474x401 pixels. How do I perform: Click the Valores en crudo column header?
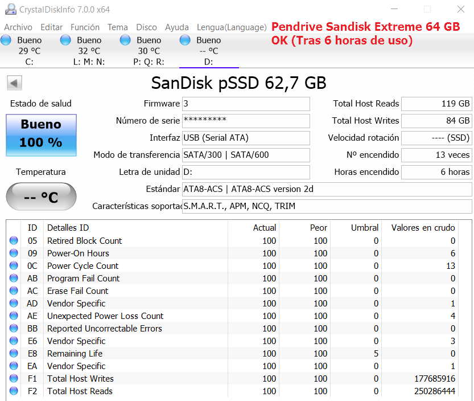pos(420,228)
